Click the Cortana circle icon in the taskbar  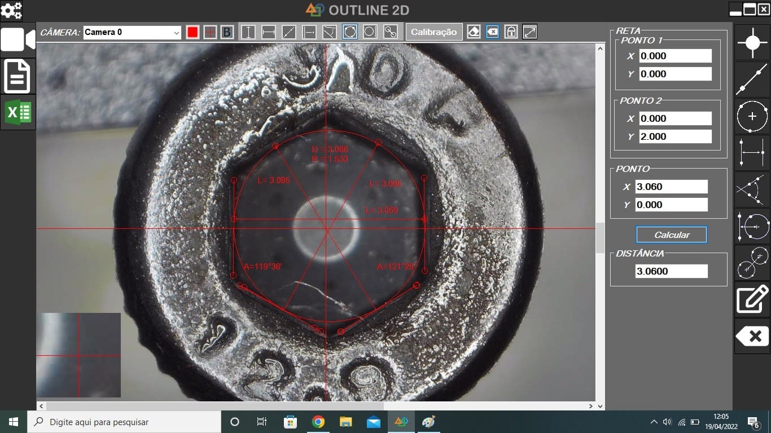coord(235,422)
